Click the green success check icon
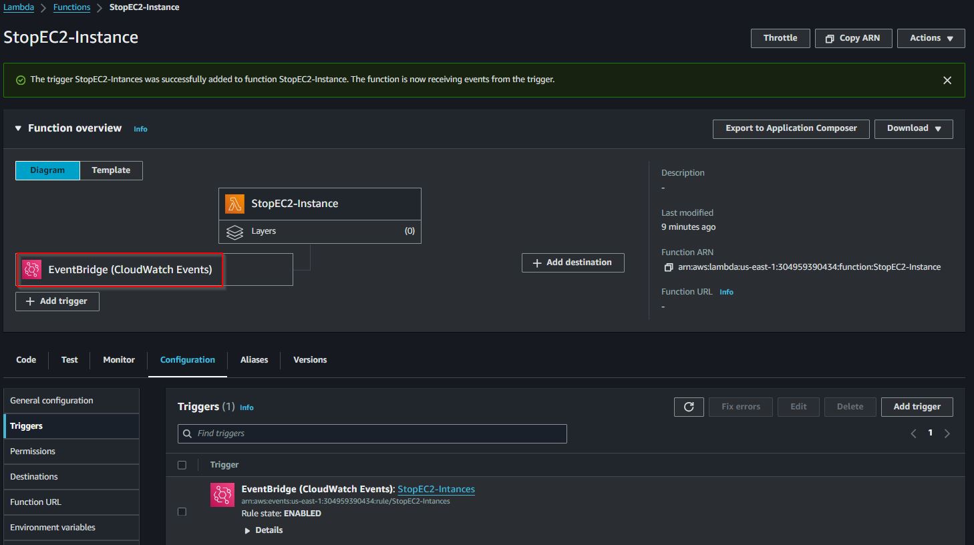 (21, 79)
